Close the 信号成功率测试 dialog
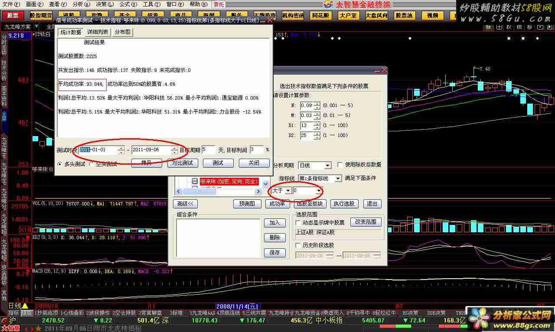Viewport: 555px width, 332px height. pos(269,20)
